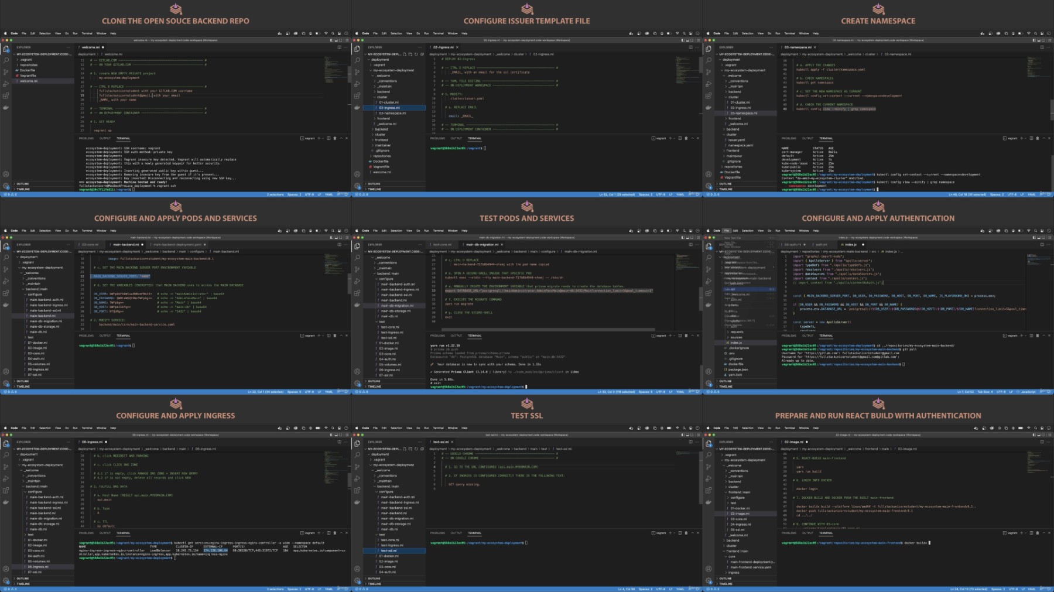This screenshot has height=592, width=1054.
Task: Split editor right in Test Pods and Services window
Action: point(690,244)
